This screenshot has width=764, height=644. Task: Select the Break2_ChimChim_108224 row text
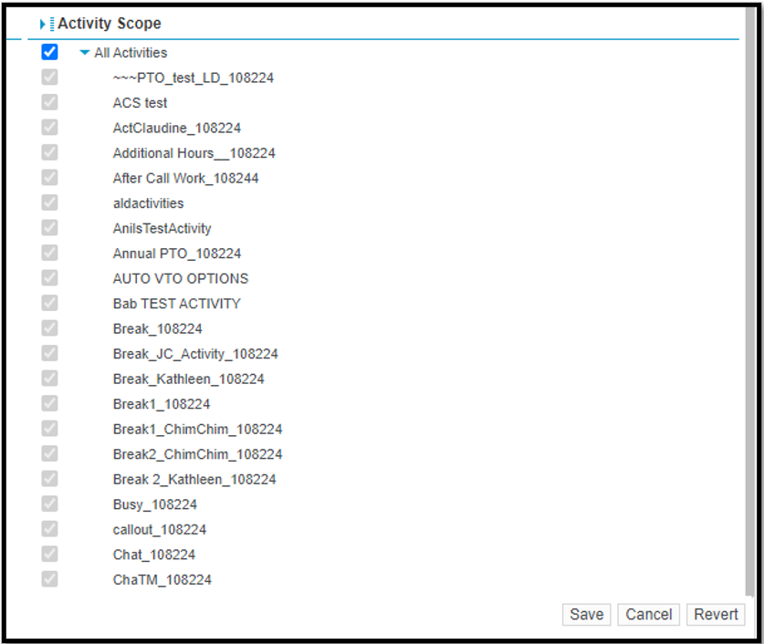pos(197,454)
